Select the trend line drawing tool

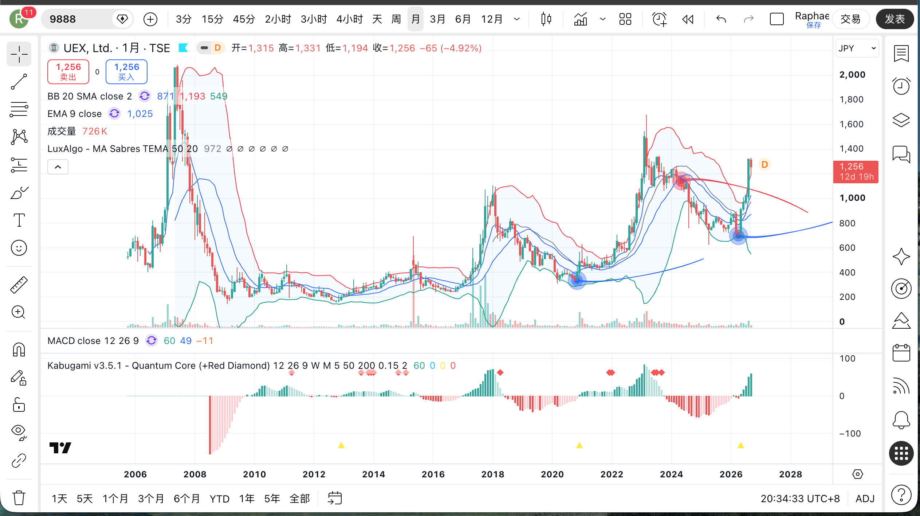19,82
